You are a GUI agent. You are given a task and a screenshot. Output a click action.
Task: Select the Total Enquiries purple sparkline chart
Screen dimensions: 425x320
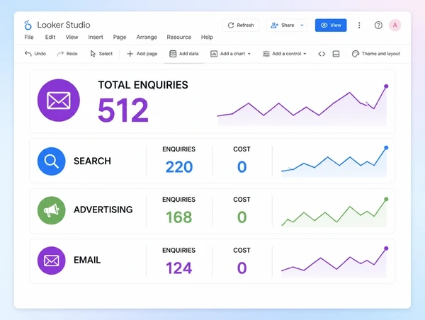[x=302, y=105]
